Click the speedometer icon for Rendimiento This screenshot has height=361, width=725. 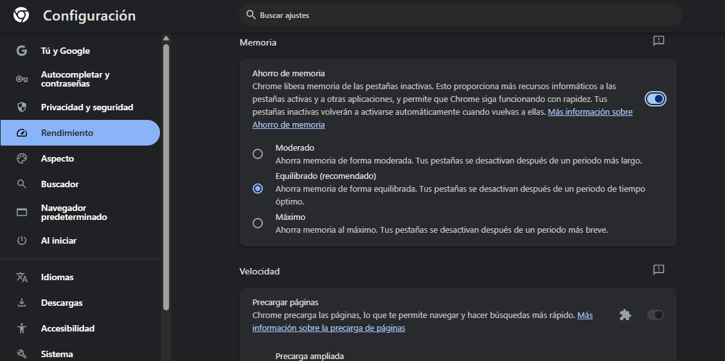[x=22, y=133]
